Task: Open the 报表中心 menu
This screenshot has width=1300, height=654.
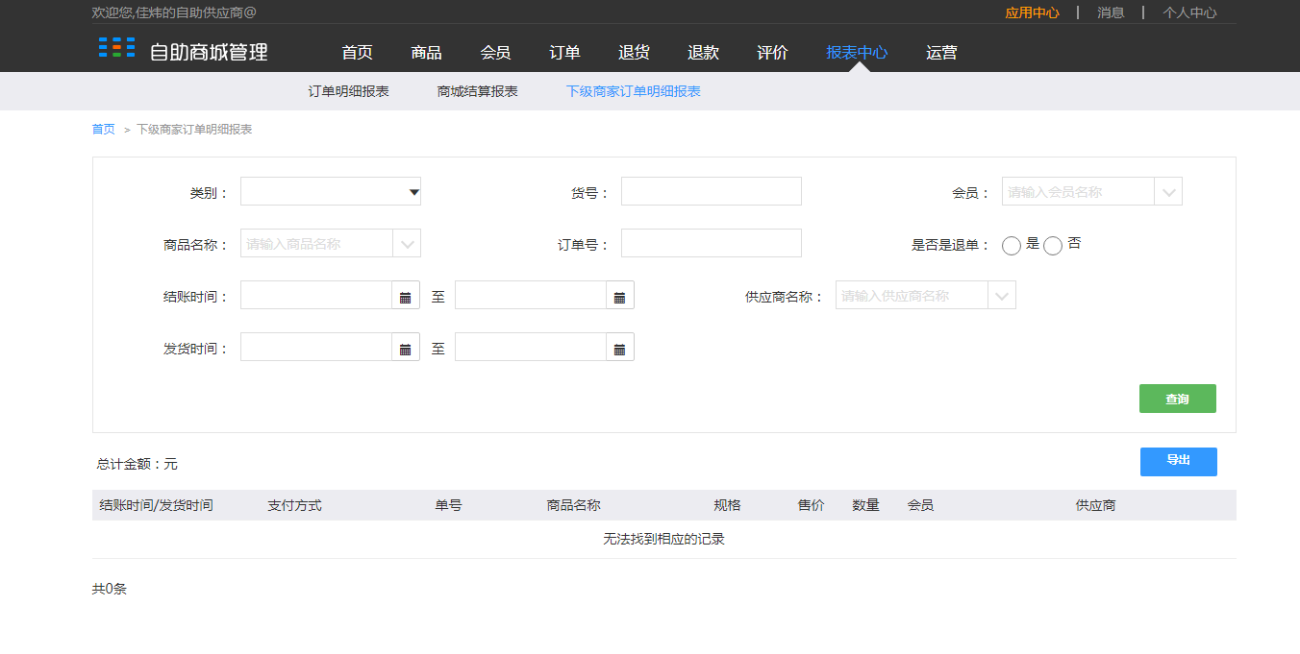Action: click(857, 53)
